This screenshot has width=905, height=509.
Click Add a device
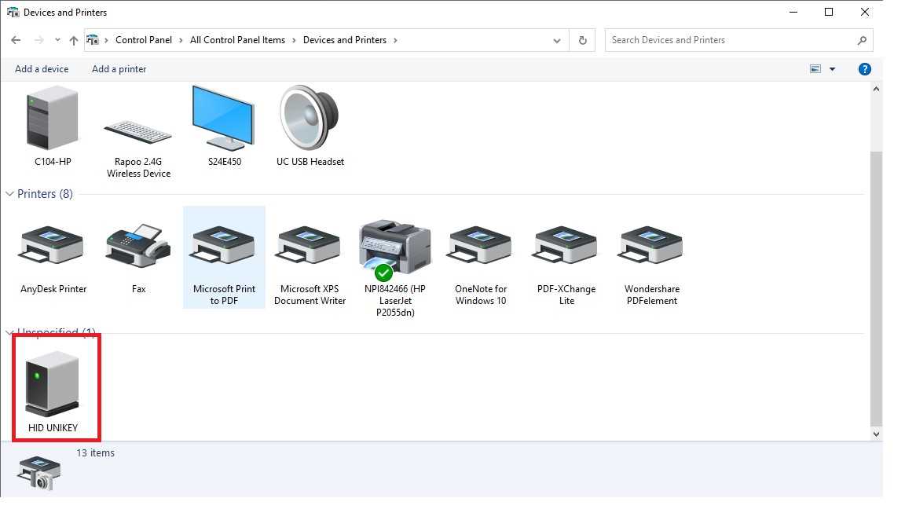tap(42, 69)
